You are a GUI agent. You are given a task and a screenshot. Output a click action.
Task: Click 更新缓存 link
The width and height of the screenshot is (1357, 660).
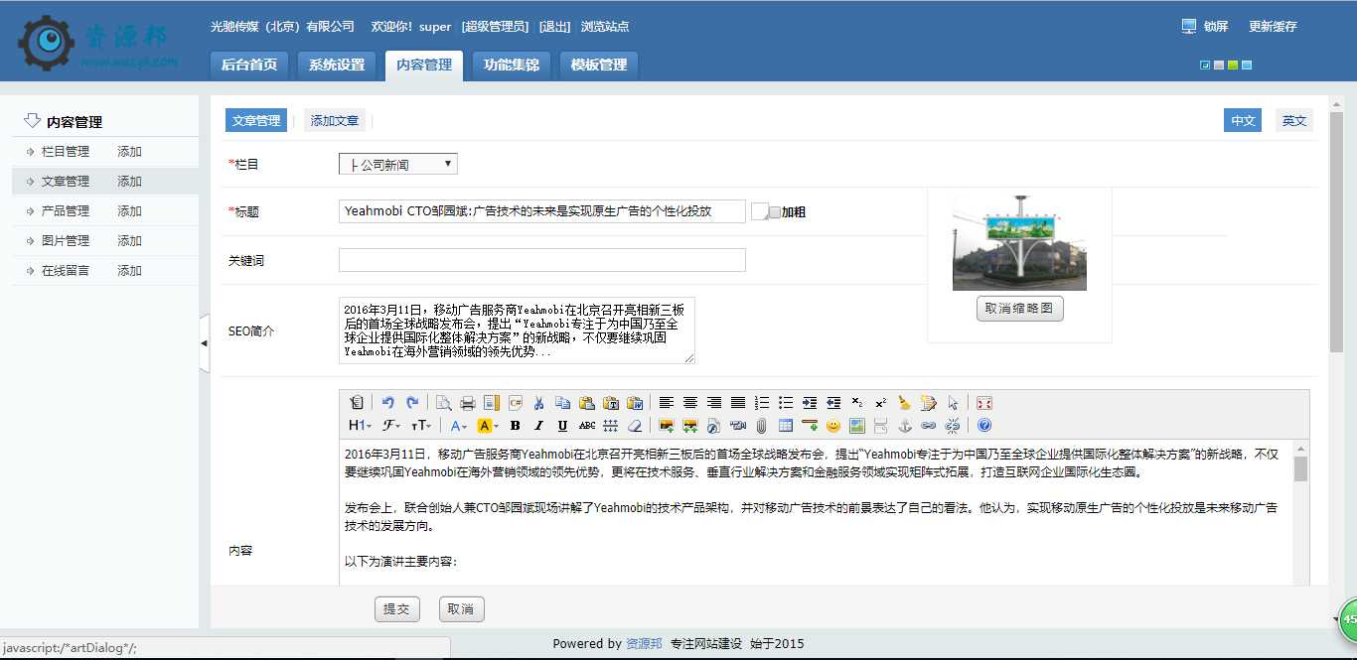1273,27
